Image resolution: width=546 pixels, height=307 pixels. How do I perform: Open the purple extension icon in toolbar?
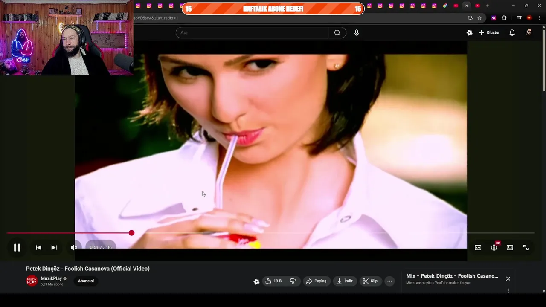pos(494,18)
